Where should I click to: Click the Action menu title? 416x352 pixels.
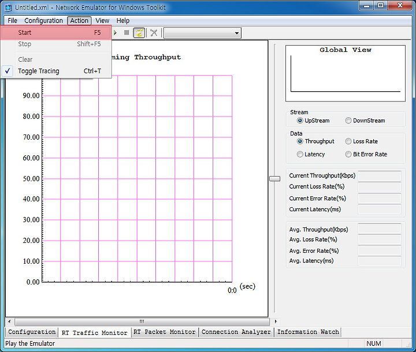(x=79, y=21)
